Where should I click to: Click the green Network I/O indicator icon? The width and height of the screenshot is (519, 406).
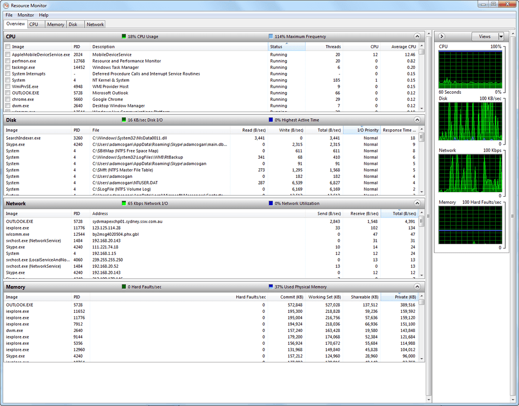point(123,203)
